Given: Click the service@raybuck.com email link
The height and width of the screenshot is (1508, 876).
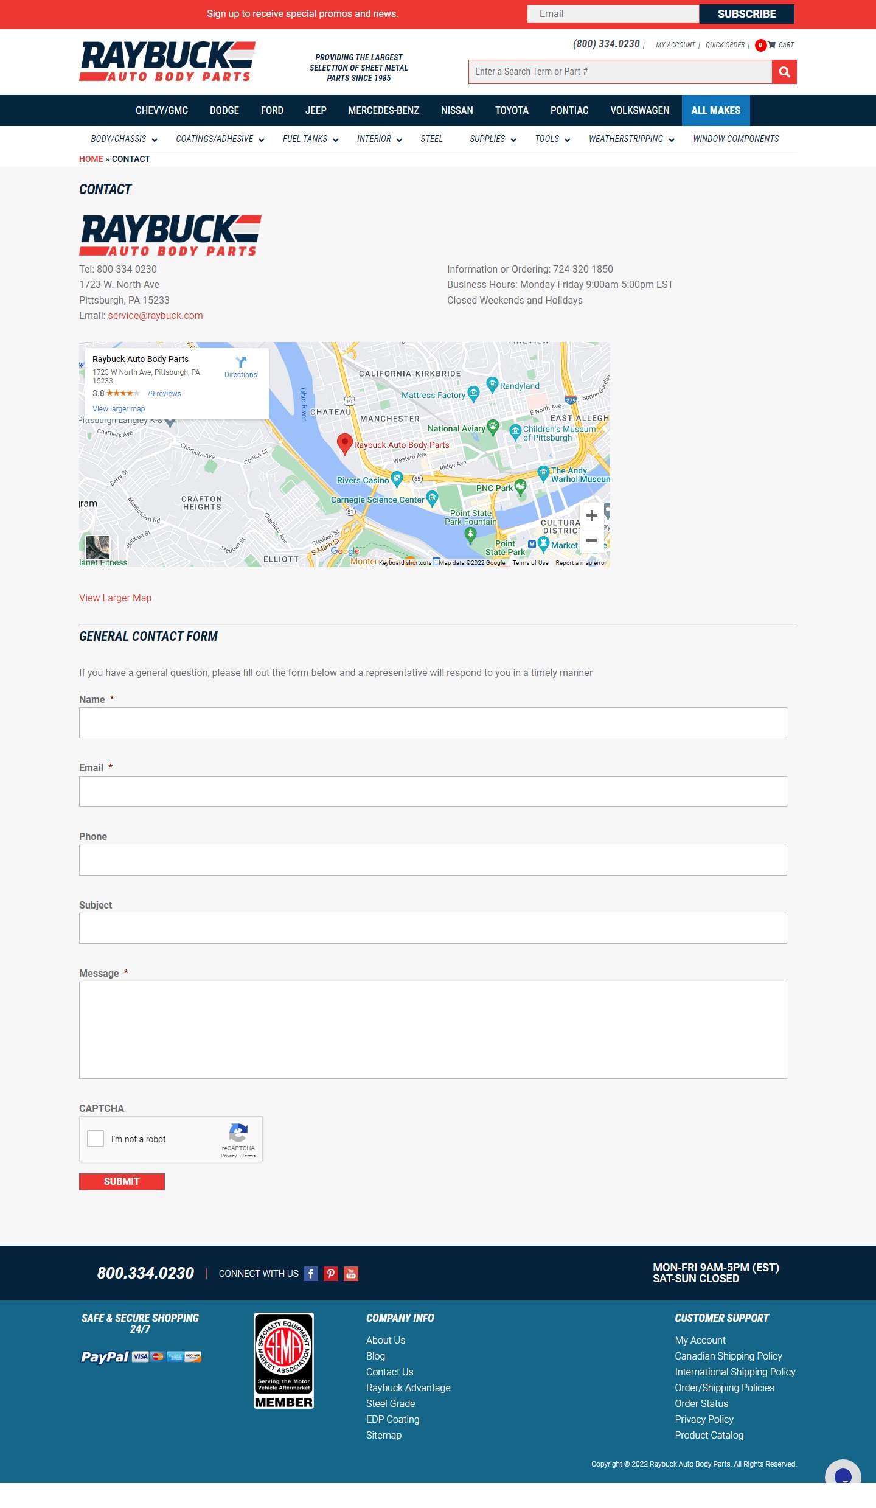Looking at the screenshot, I should pyautogui.click(x=155, y=316).
